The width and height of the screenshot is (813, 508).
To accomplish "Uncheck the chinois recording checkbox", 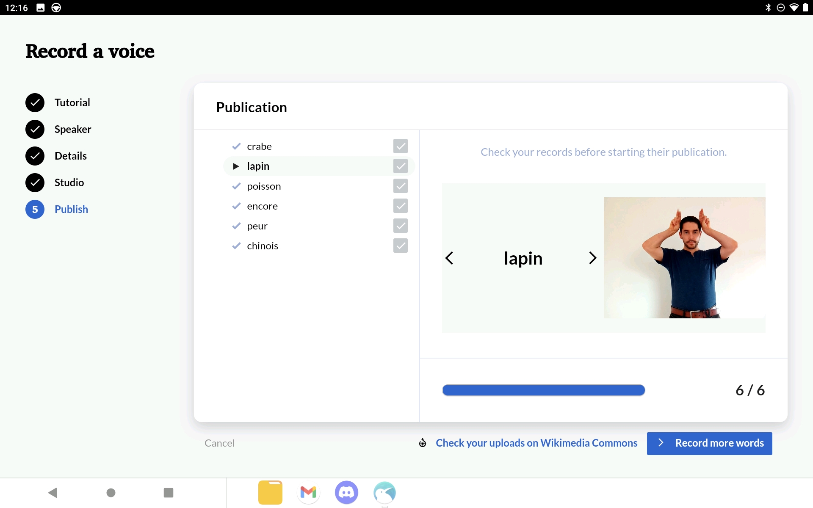I will pyautogui.click(x=401, y=246).
